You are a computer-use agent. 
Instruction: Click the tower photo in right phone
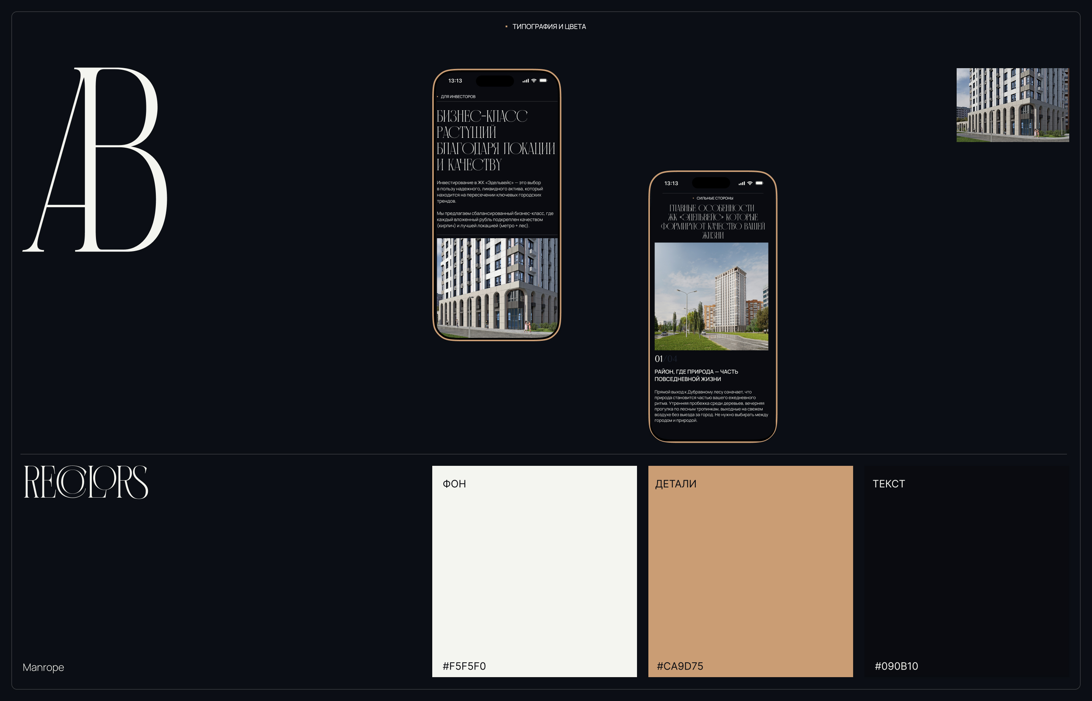tap(711, 296)
